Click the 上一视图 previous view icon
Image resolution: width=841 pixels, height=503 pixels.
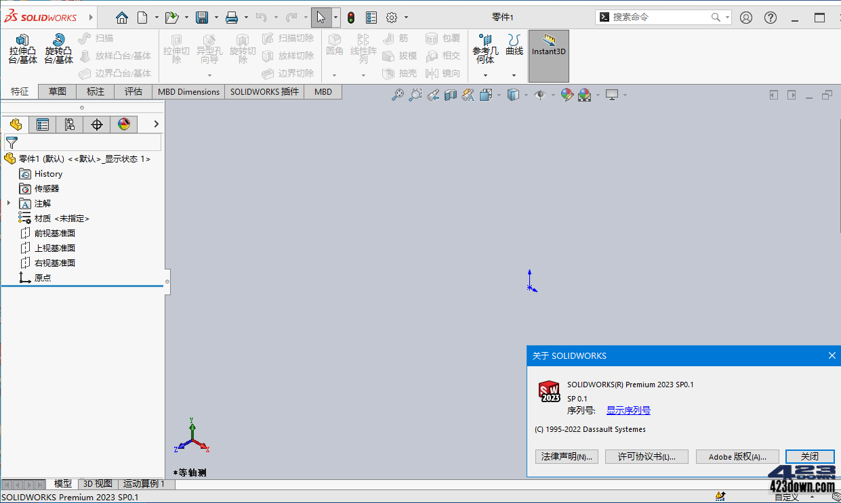pos(433,95)
